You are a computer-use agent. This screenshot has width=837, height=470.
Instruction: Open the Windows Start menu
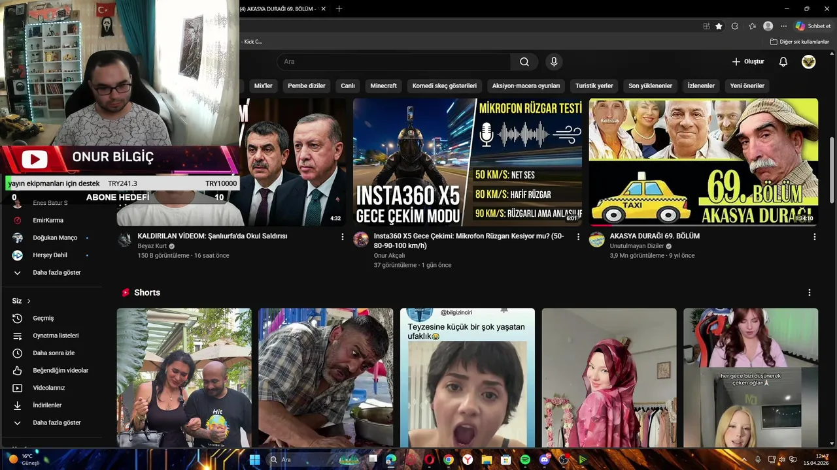[254, 460]
